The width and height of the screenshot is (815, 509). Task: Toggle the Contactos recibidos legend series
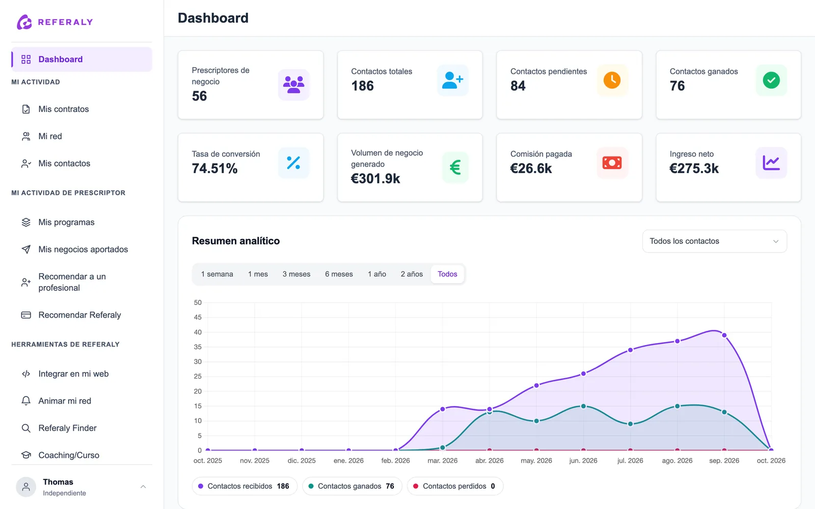pos(244,486)
